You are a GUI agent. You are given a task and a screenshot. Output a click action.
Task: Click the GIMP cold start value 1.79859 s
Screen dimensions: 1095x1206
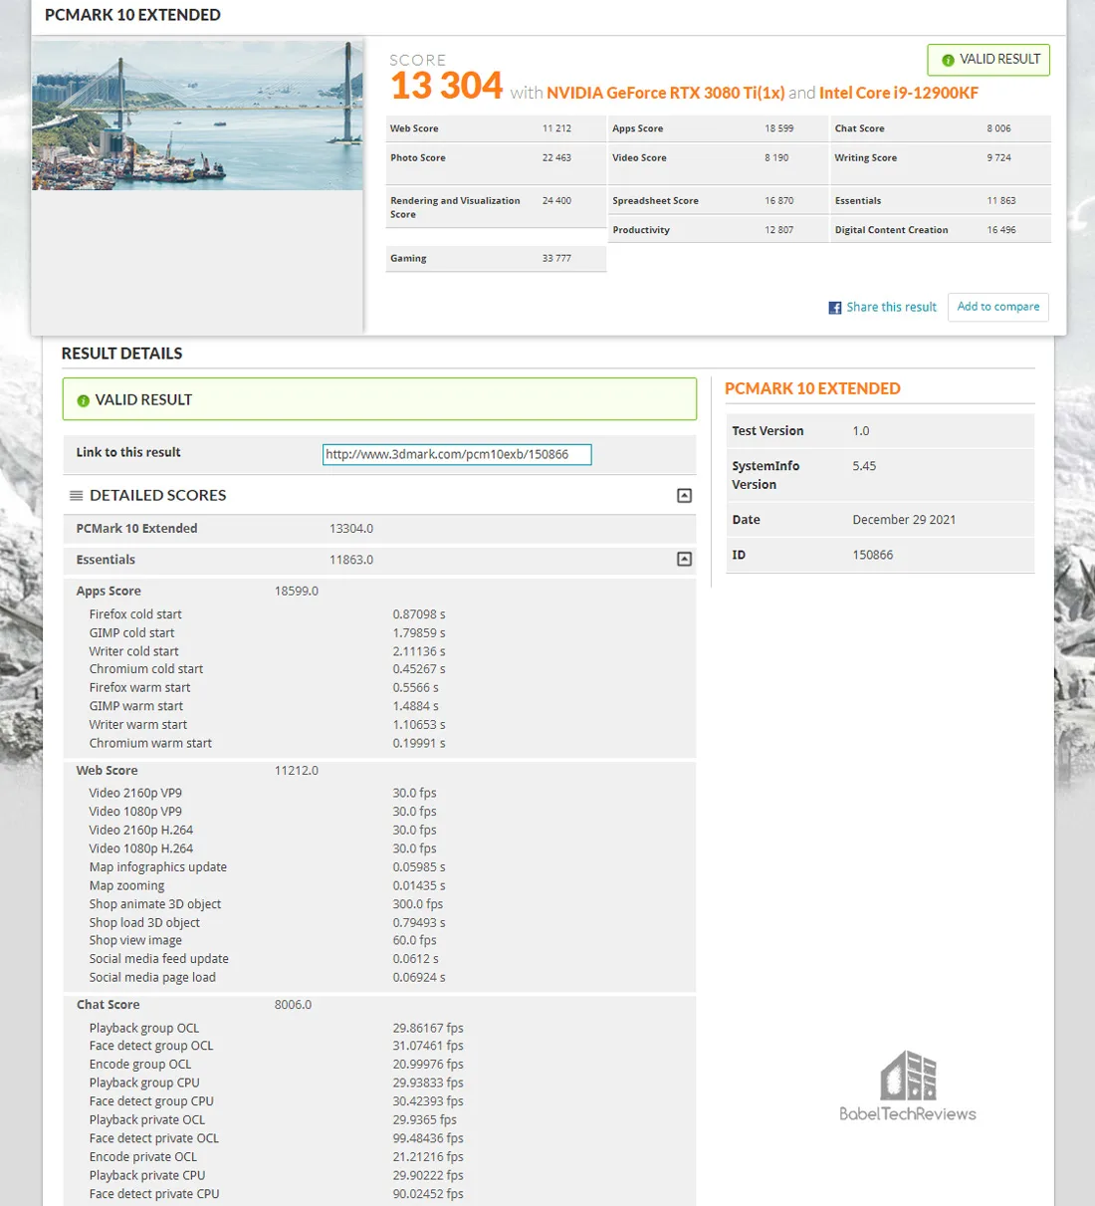(x=418, y=633)
